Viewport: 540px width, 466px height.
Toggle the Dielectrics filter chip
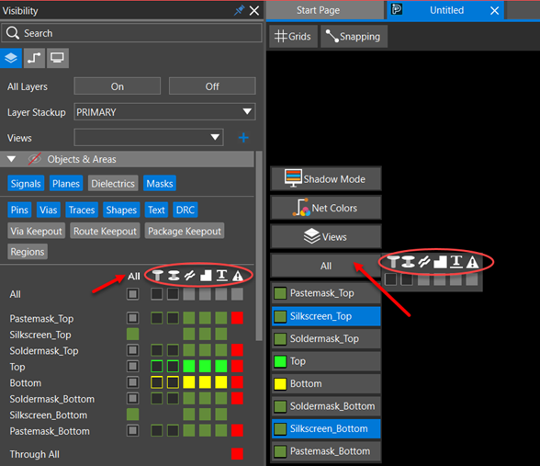[x=113, y=184]
